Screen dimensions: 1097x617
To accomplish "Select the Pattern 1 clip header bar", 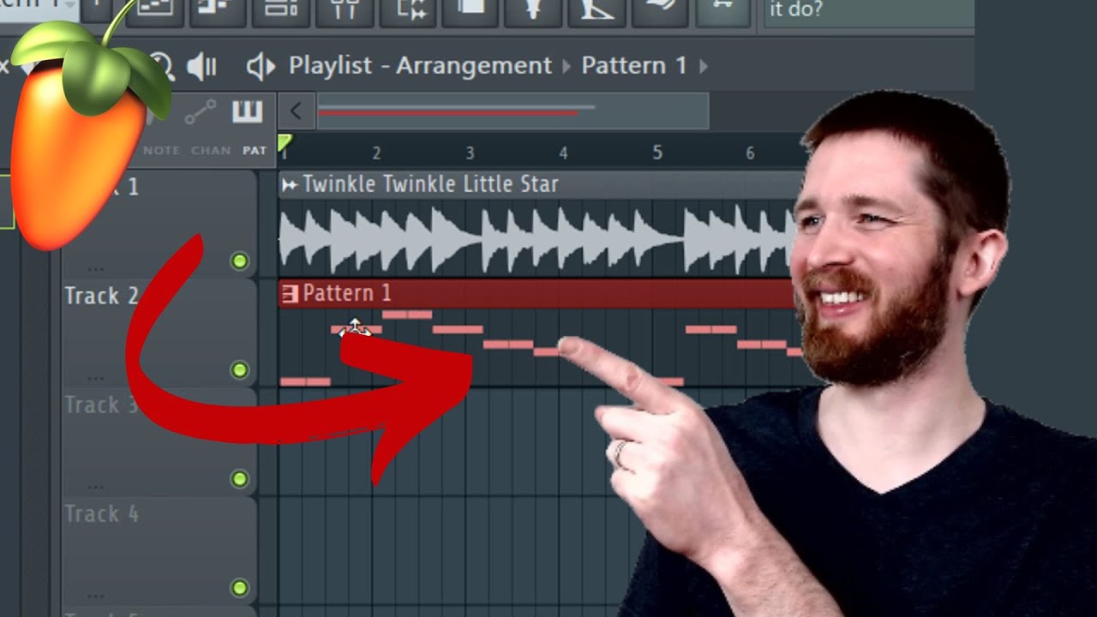I will 537,294.
